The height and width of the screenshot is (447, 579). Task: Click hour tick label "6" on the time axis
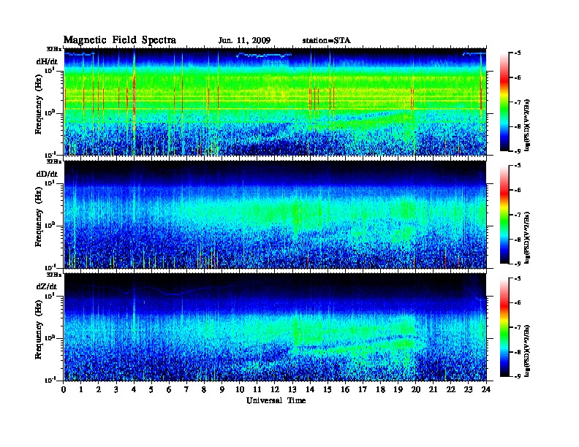tap(169, 389)
